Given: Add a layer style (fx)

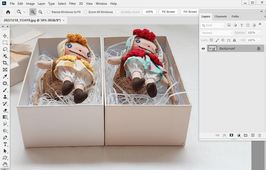Looking at the screenshot, I should (225, 135).
